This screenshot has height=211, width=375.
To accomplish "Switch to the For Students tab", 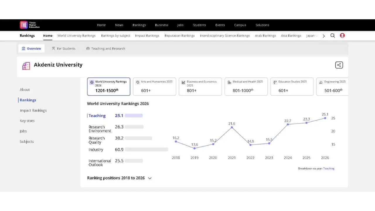I will coord(64,49).
